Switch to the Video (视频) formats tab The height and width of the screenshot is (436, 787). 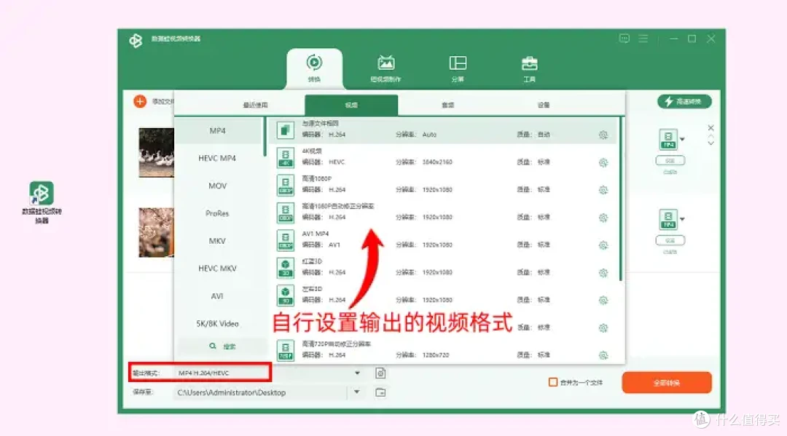click(351, 106)
